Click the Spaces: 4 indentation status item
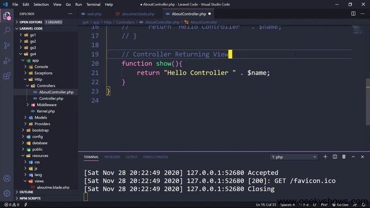The height and width of the screenshot is (208, 370). (287, 205)
